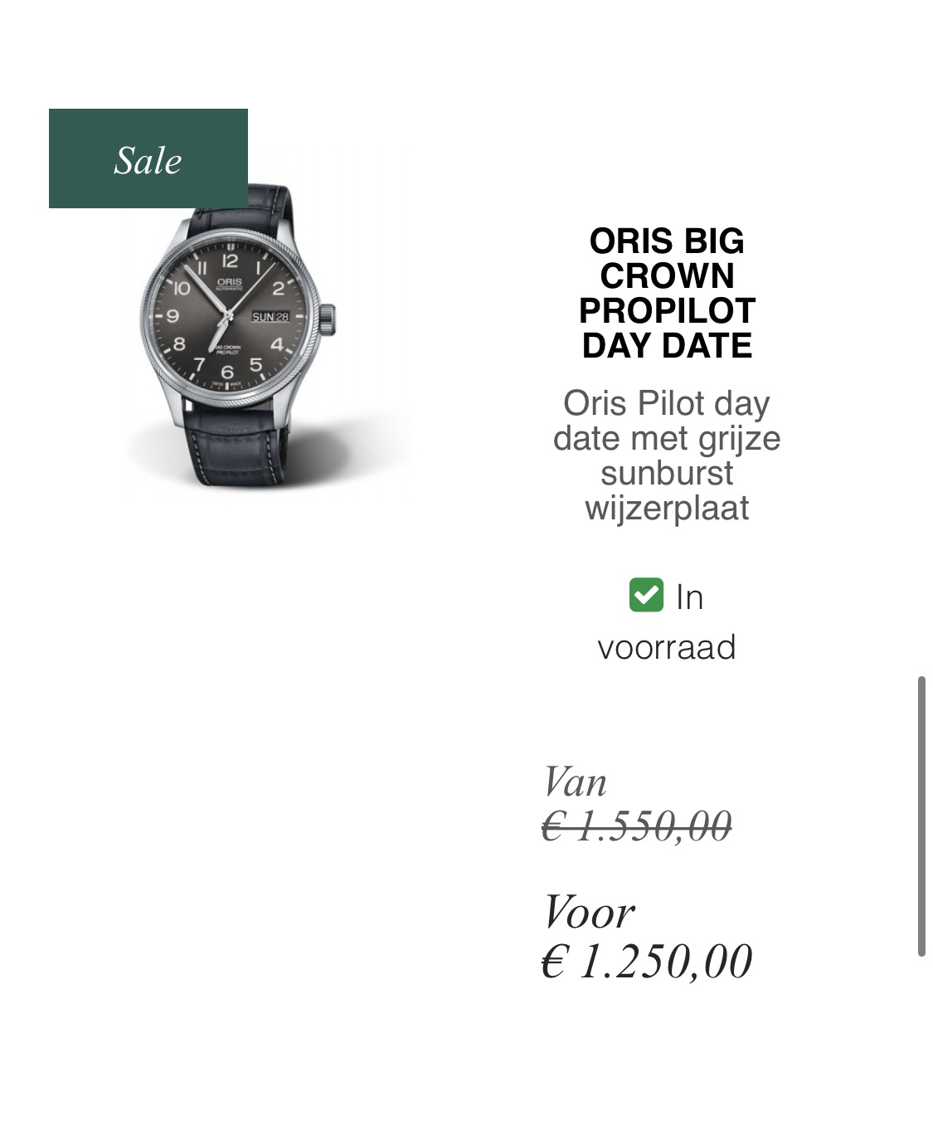Click the "Van" original price label
The image size is (933, 1140).
(x=575, y=782)
